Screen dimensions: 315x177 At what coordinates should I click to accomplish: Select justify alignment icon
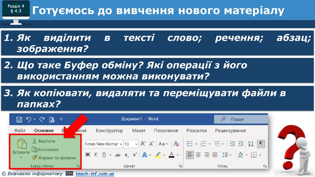[215, 155]
